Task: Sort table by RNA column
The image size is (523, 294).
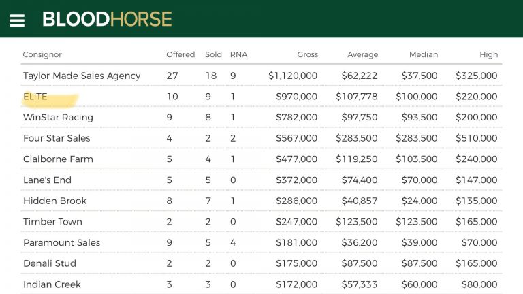Action: 238,54
